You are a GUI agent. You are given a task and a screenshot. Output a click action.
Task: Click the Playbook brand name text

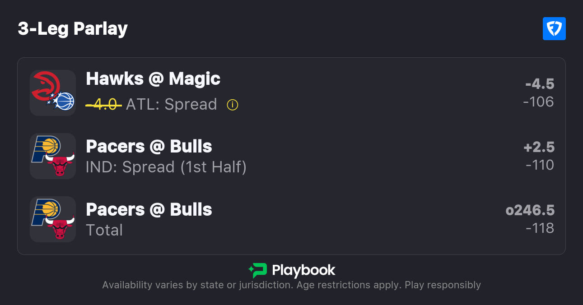303,271
